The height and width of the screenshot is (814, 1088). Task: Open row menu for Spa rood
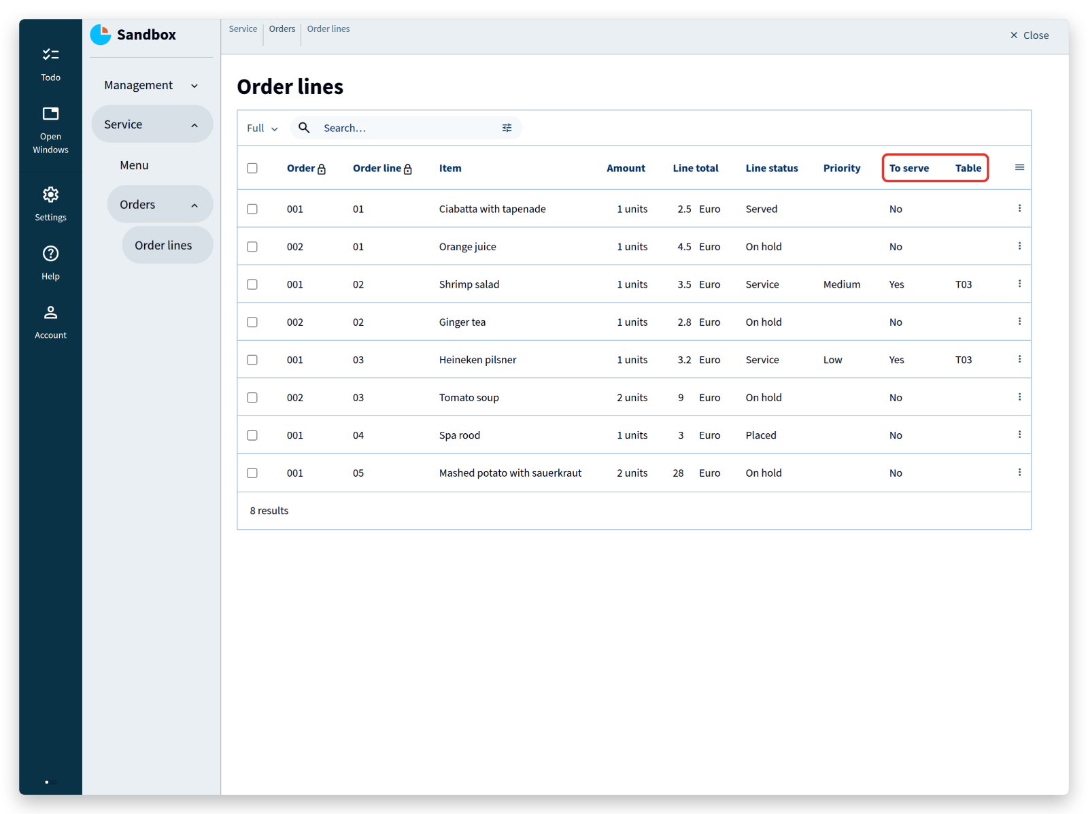tap(1019, 435)
